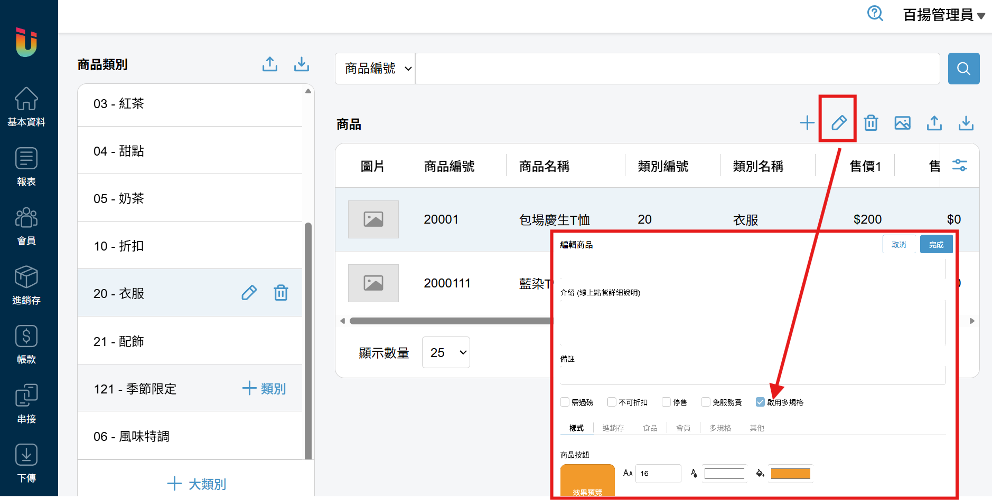Click the add product plus icon
This screenshot has height=500, width=992.
807,123
